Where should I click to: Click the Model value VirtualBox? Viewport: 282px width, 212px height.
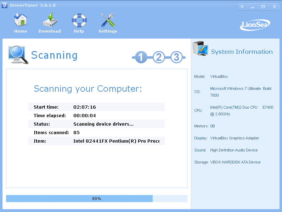(219, 76)
